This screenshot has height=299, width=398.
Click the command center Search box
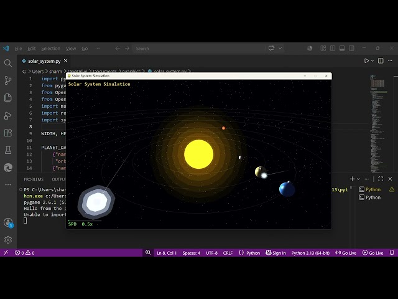click(x=199, y=49)
